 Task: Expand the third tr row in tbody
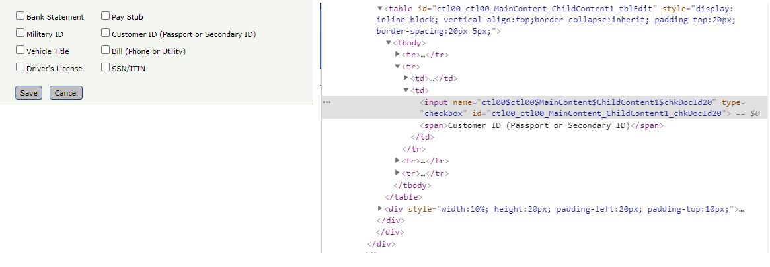point(397,161)
